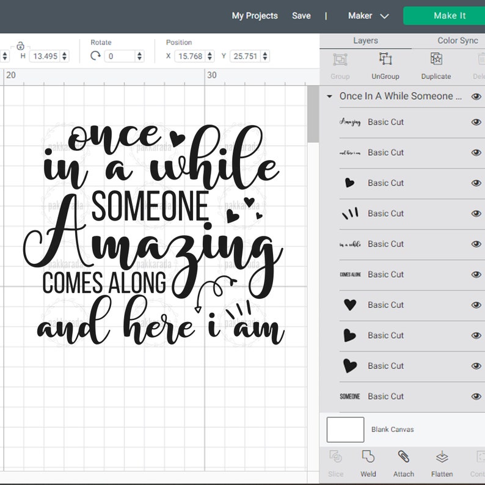Click the Flatten tool icon
The width and height of the screenshot is (485, 485).
442,456
